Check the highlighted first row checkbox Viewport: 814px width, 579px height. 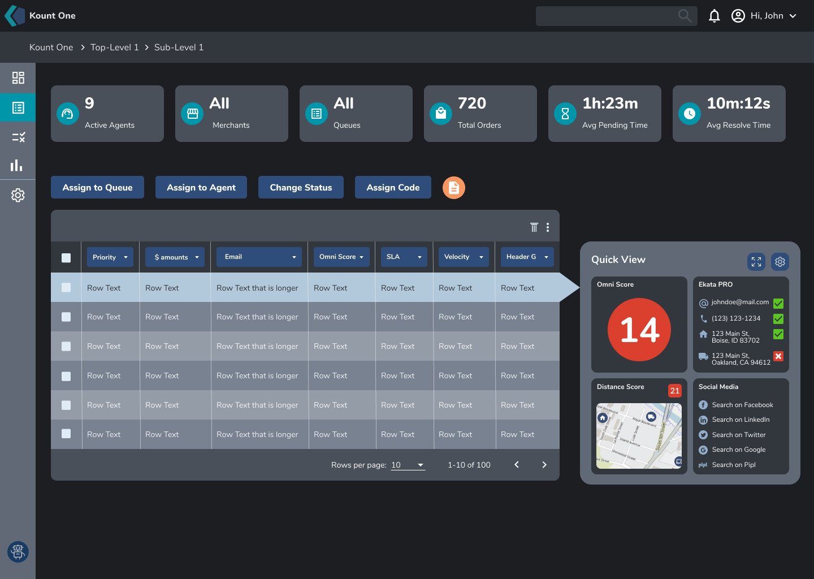[66, 287]
